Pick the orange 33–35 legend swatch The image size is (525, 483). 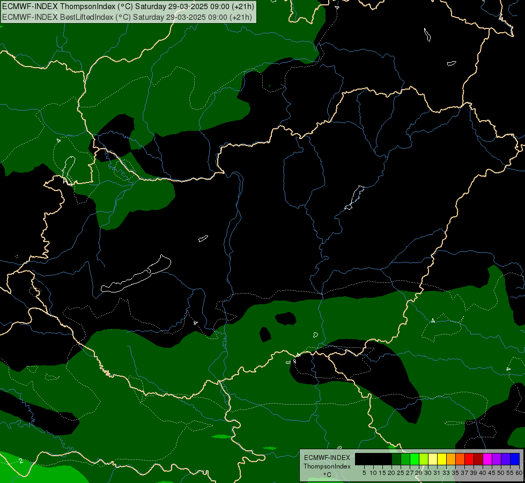(451, 459)
